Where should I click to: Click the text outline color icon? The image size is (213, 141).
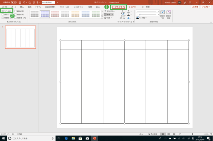pos(128,15)
